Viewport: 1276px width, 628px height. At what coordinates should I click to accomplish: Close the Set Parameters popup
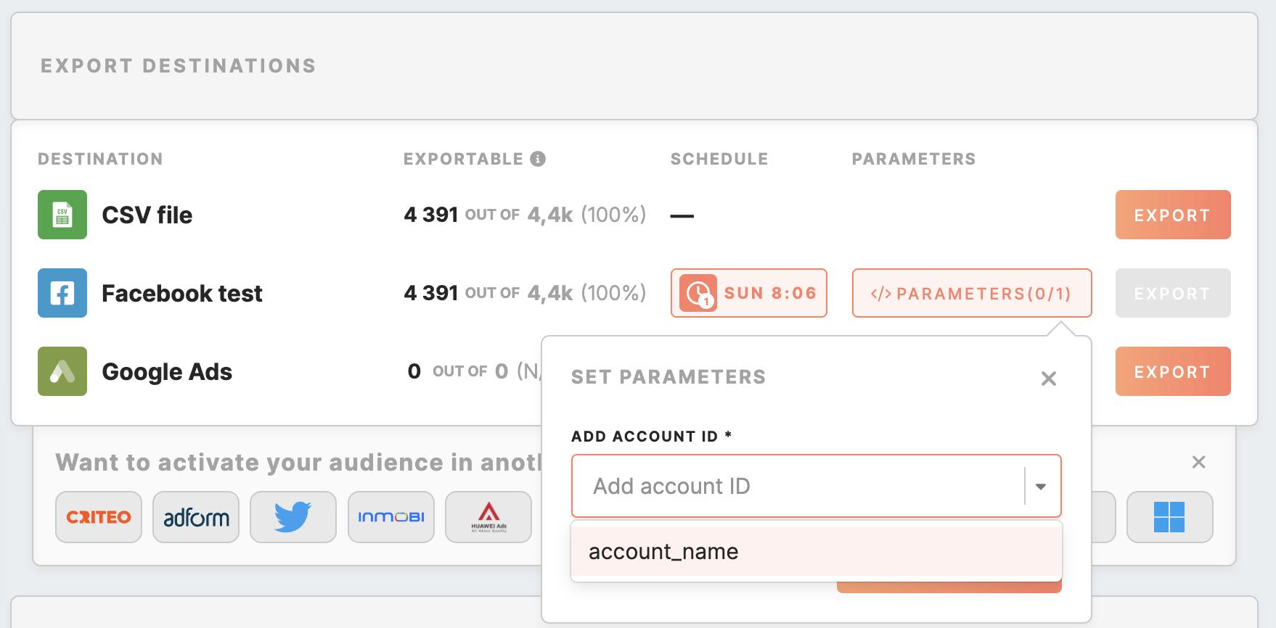coord(1048,379)
